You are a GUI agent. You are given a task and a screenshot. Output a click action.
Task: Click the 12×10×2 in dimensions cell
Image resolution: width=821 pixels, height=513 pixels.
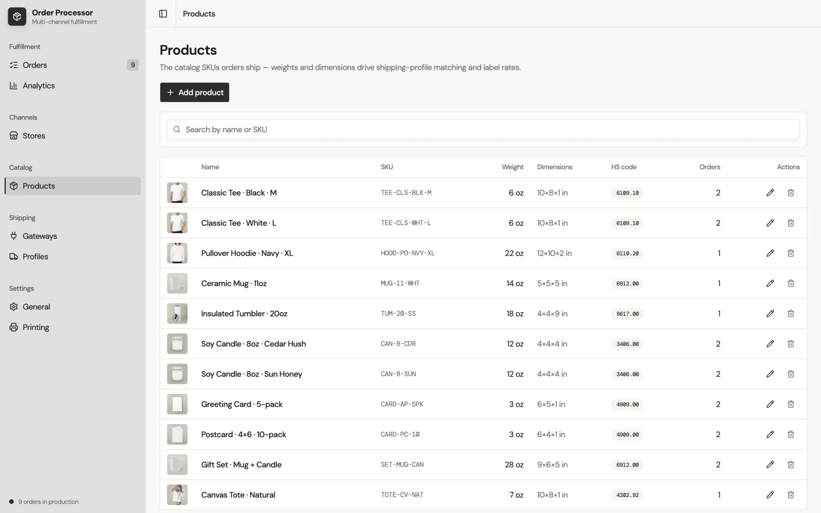554,253
